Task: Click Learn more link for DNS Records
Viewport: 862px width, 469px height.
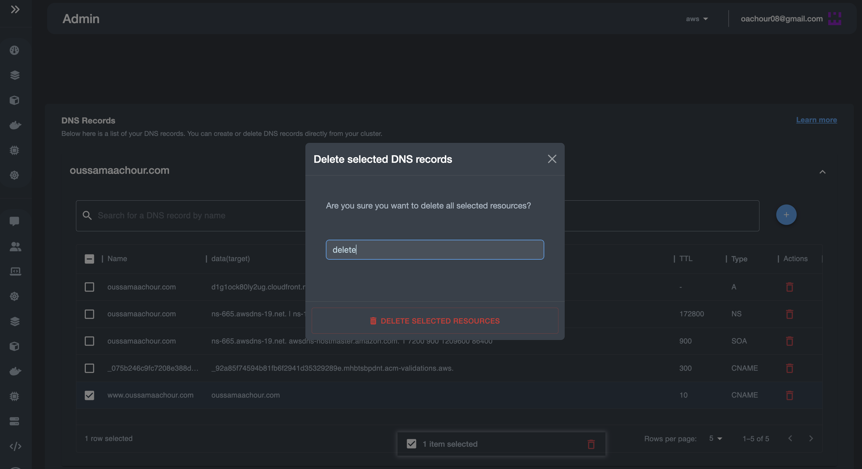Action: tap(816, 119)
